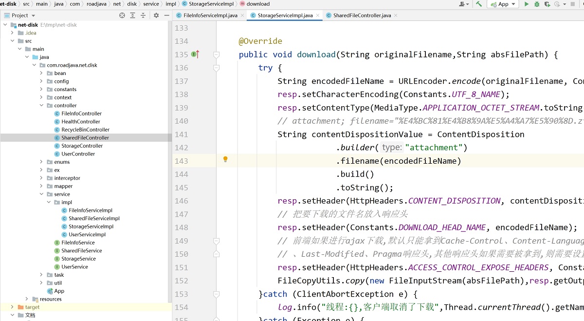
Task: Close the StorageServiceImpl.java tab
Action: coord(318,16)
